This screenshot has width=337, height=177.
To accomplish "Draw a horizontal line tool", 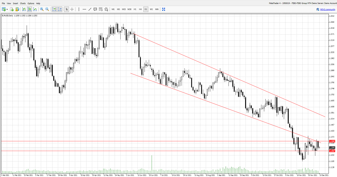I will [84, 9].
